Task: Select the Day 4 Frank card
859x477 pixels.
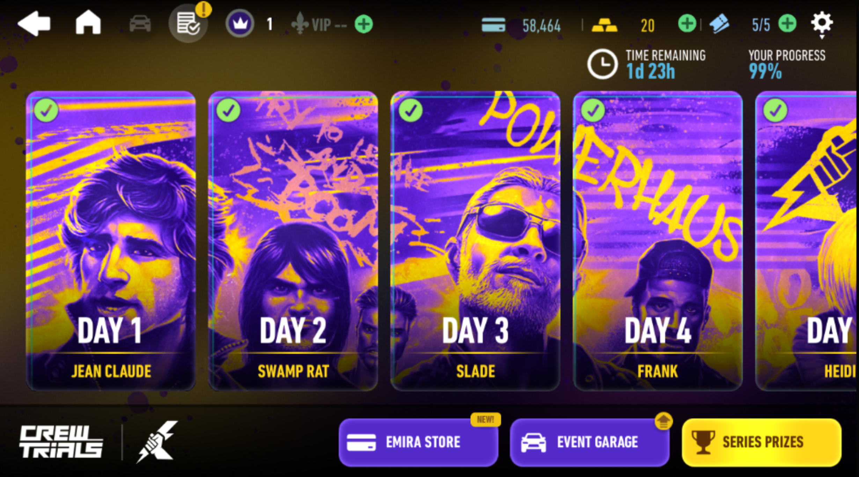Action: [658, 241]
